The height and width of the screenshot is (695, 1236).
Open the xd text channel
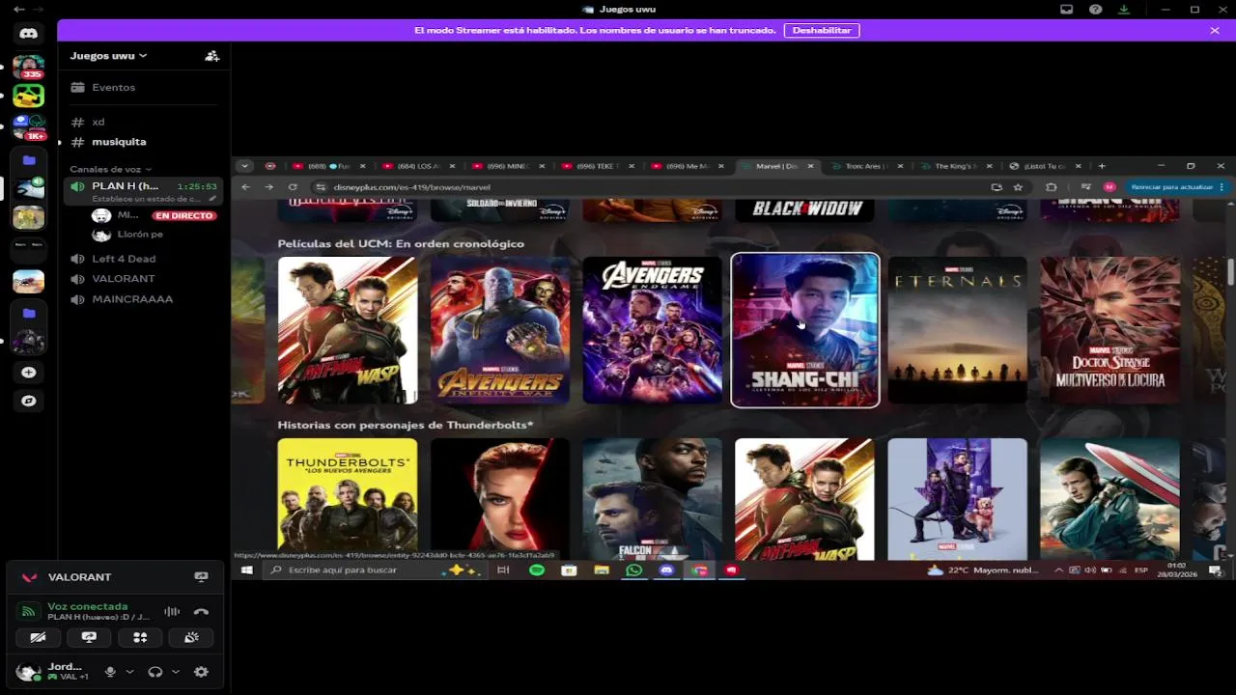coord(143,122)
